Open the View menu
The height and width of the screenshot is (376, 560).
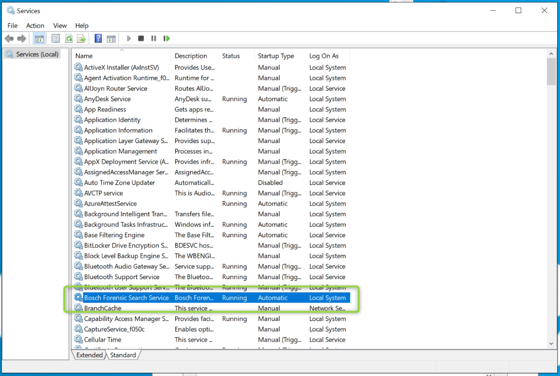click(60, 25)
